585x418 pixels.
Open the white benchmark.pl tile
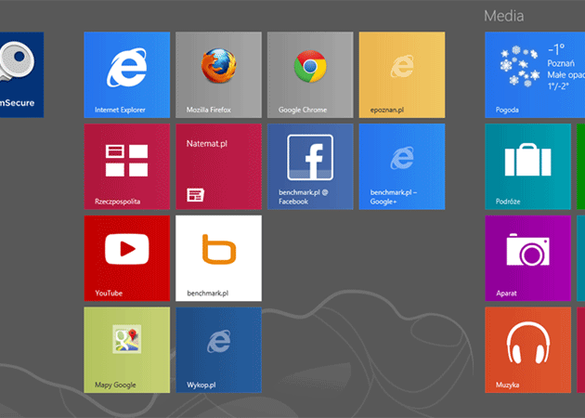click(218, 258)
